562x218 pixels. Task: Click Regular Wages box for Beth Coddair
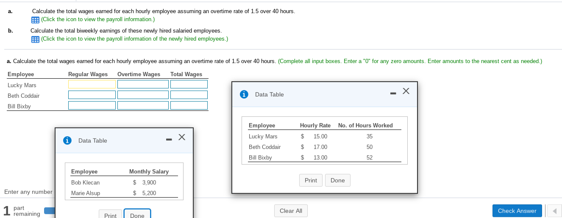[x=92, y=95]
